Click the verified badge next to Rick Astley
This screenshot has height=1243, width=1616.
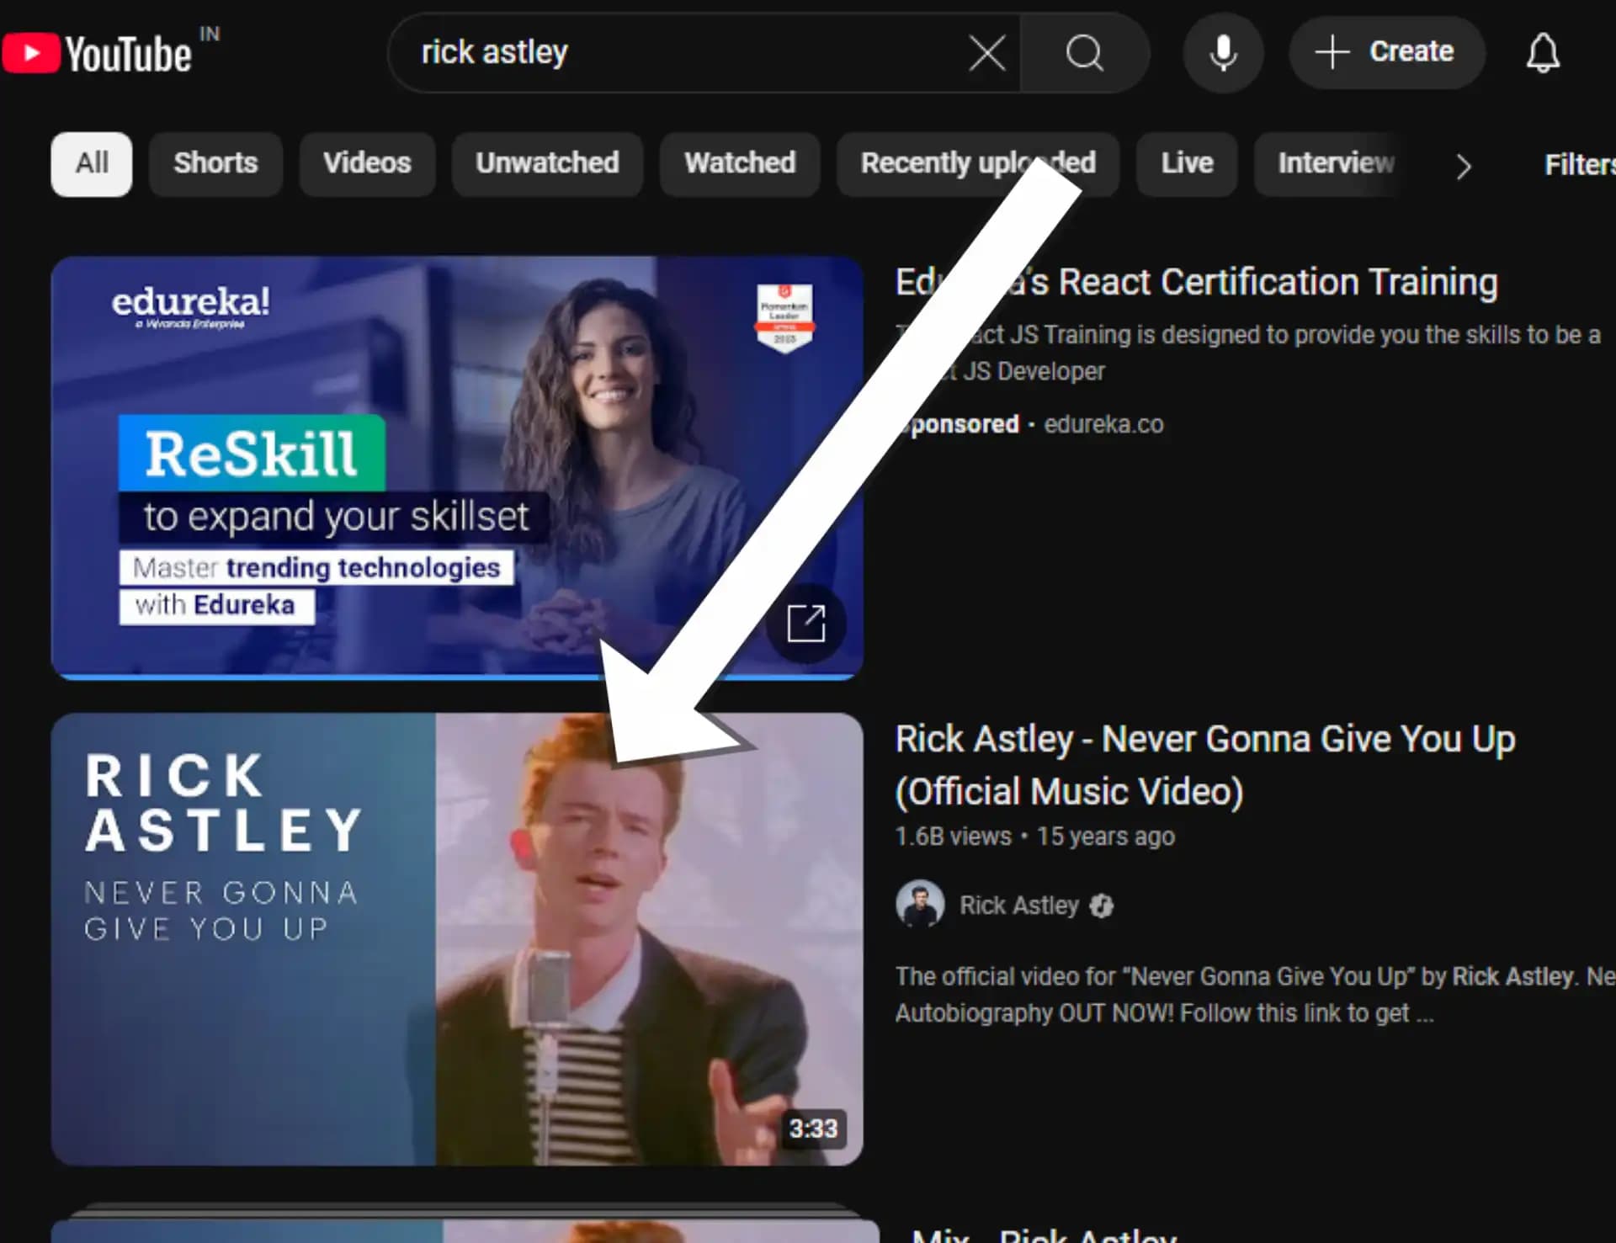click(1102, 906)
